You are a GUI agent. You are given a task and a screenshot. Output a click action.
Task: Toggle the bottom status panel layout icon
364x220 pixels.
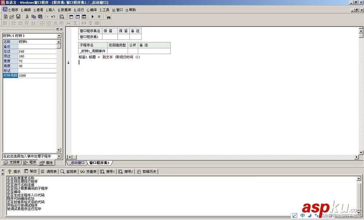point(78,17)
